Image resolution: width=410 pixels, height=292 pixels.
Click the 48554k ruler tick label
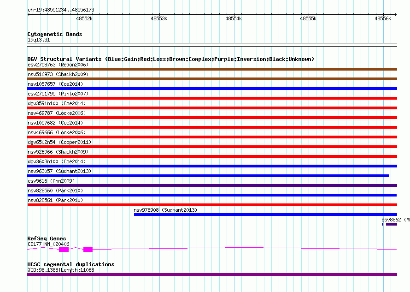(234, 18)
